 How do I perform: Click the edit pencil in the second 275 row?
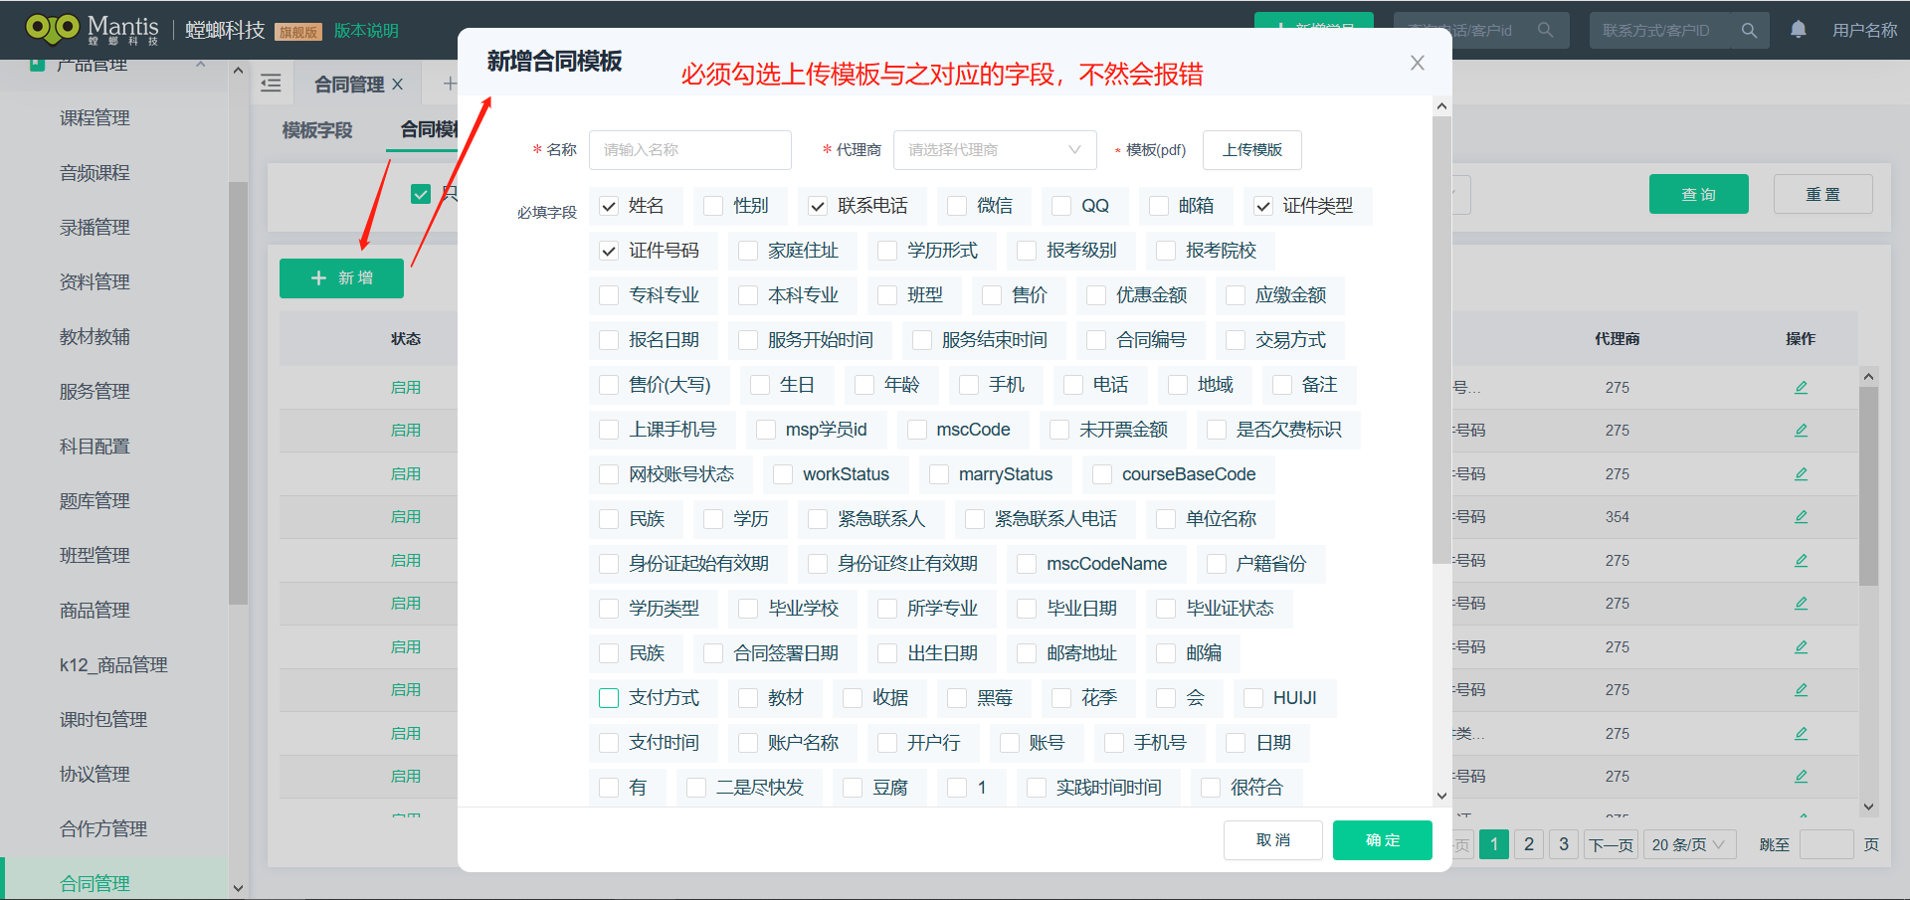click(1801, 430)
